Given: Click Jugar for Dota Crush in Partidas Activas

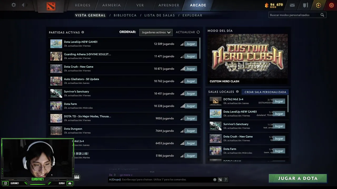Looking at the screenshot, I should [191, 69].
